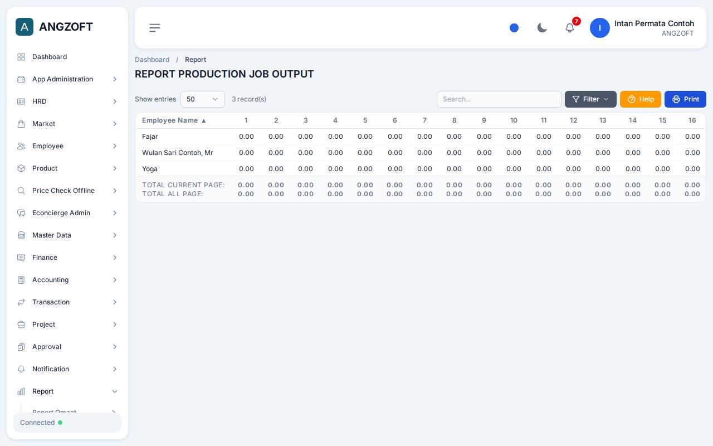
Task: Click the Master Data database icon
Action: 21,235
